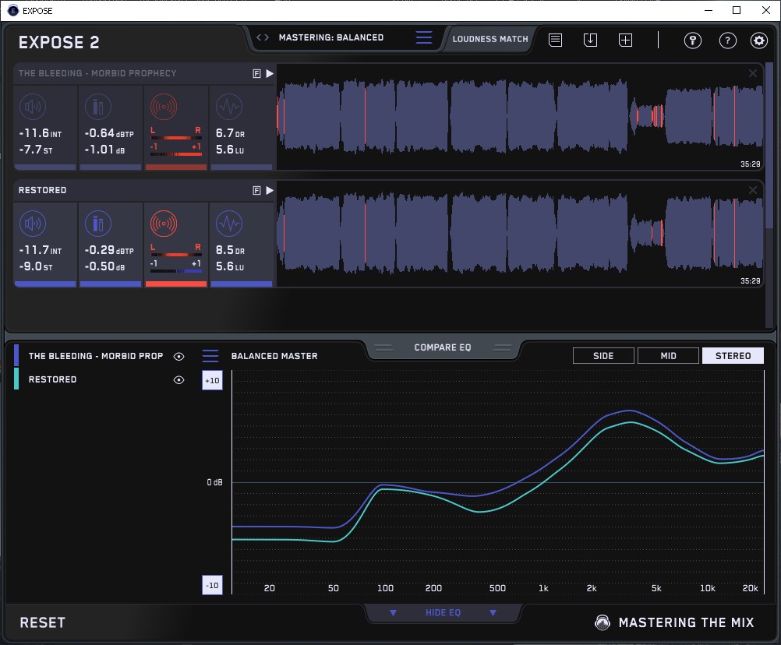Click the Balanced Master label
The width and height of the screenshot is (781, 645).
coord(274,356)
